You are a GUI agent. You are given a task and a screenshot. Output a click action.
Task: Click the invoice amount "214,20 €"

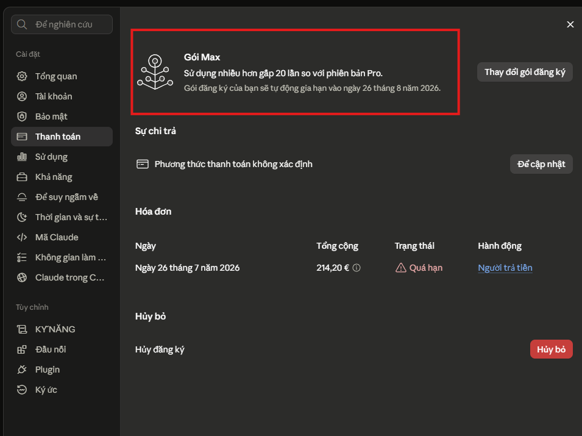coord(333,268)
